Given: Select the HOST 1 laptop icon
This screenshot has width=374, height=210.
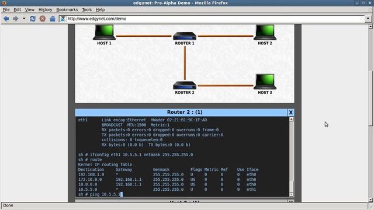Looking at the screenshot, I should pyautogui.click(x=104, y=33).
